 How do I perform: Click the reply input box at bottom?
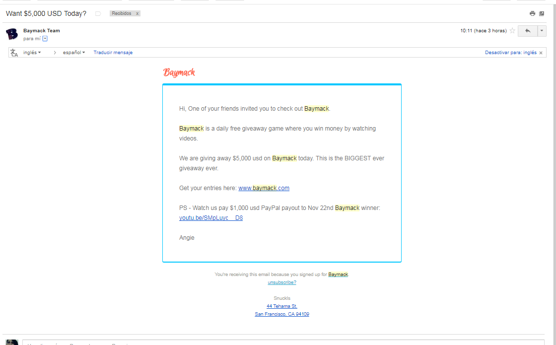pos(283,343)
